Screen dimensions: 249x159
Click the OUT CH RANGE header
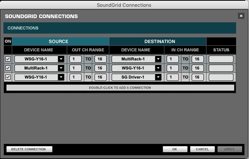click(88, 50)
